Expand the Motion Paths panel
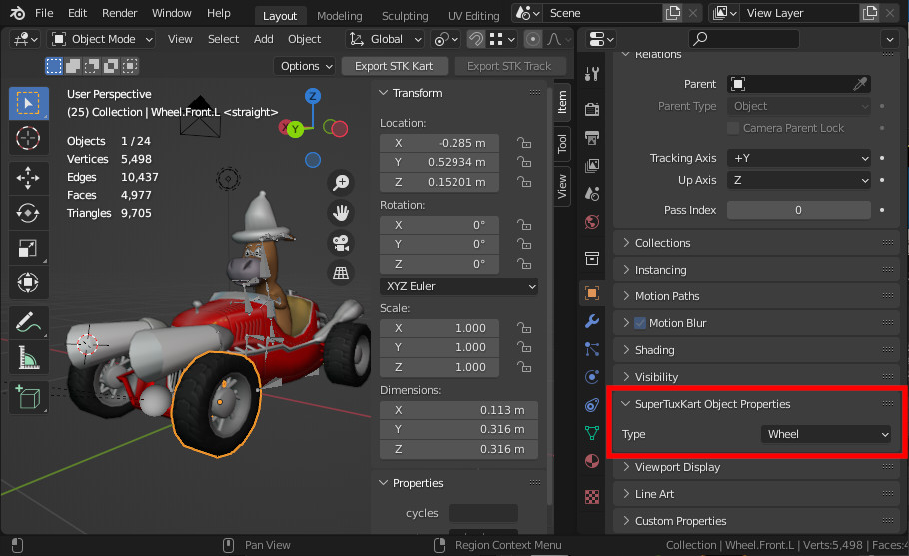The width and height of the screenshot is (909, 556). pos(666,296)
